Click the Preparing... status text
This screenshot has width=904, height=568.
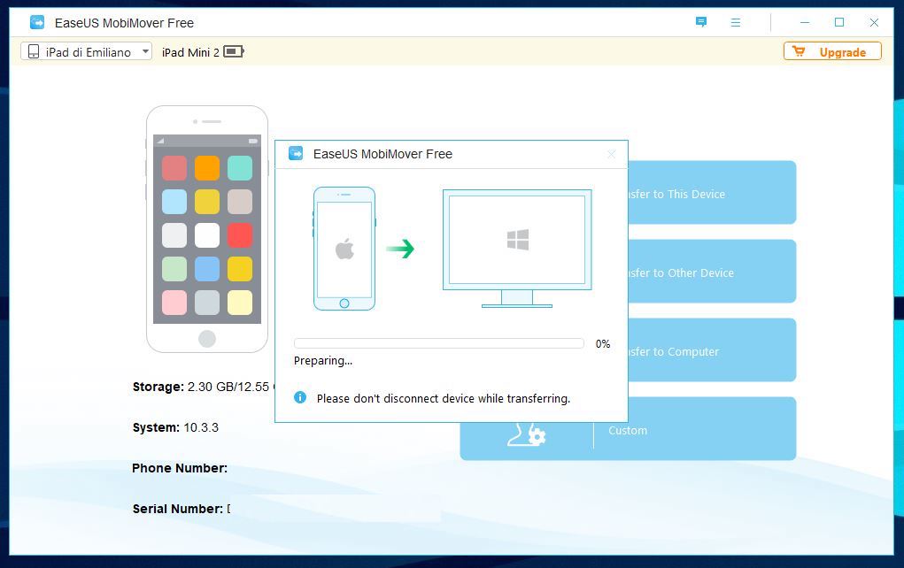[323, 361]
